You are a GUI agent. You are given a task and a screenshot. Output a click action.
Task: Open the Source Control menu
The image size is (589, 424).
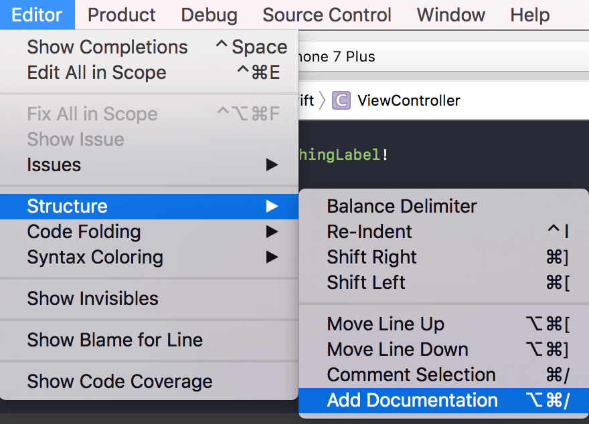click(327, 15)
